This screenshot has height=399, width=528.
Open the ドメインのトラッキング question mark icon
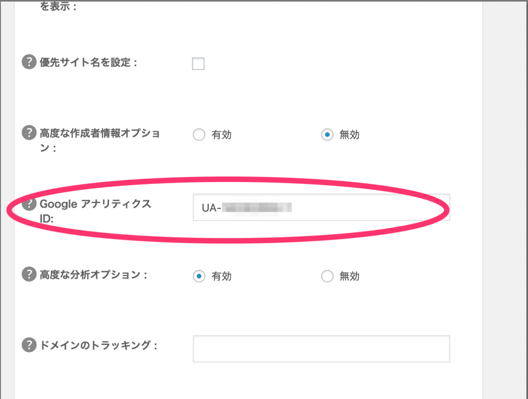(x=28, y=345)
